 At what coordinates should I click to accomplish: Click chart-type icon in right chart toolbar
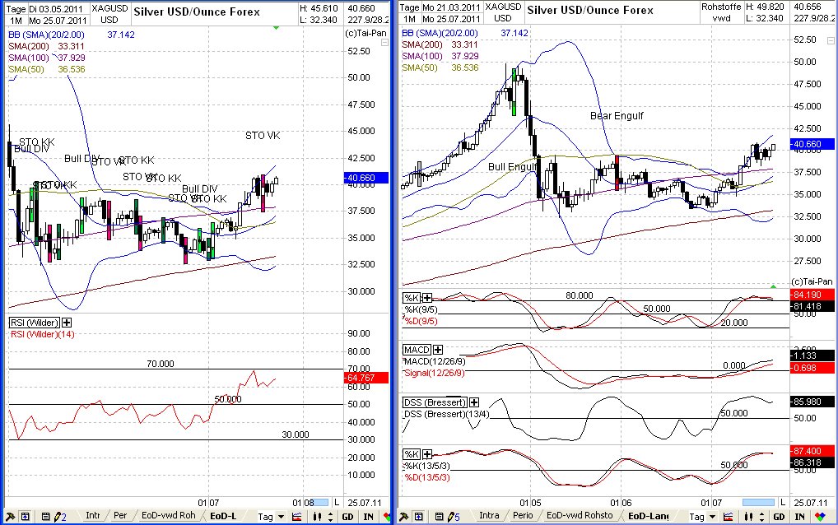pos(729,517)
